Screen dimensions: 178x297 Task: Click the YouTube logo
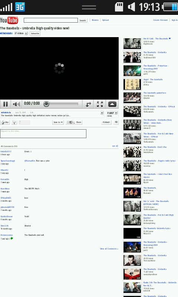(x=9, y=20)
